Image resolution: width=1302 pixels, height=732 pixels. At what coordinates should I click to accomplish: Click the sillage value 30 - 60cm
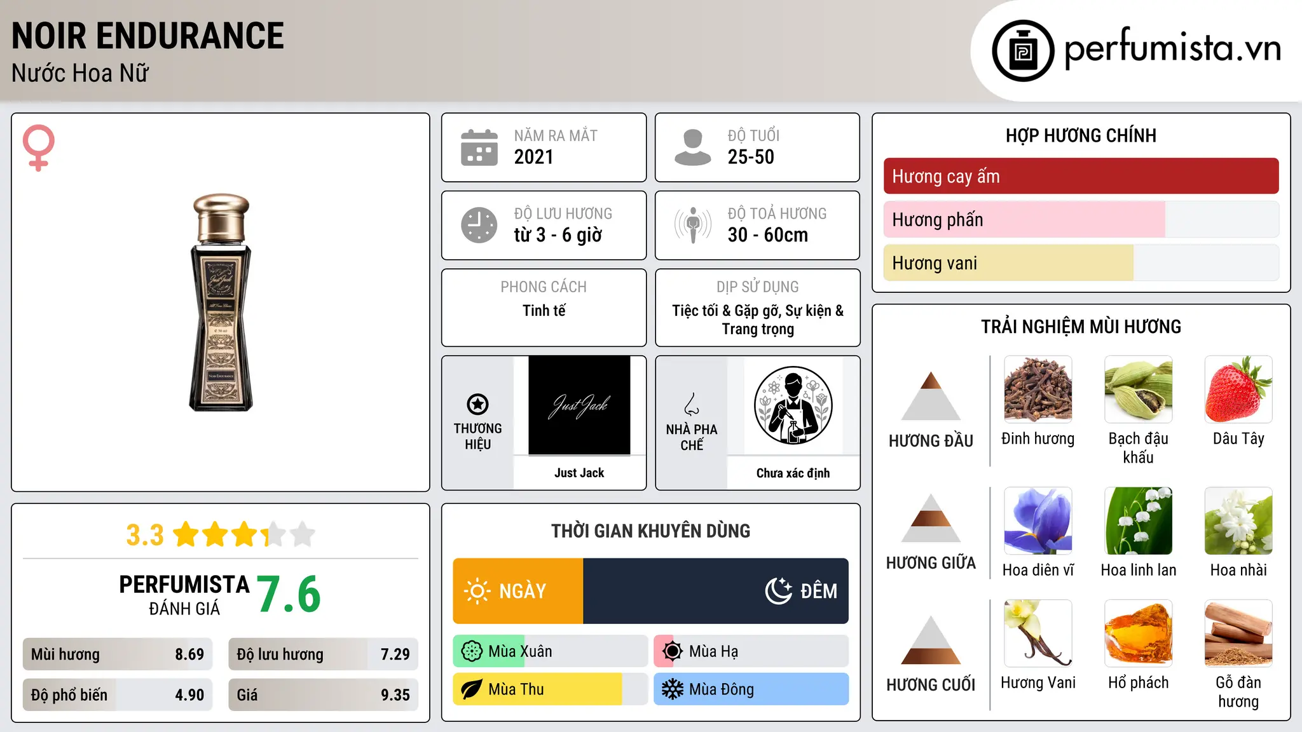[x=768, y=235]
